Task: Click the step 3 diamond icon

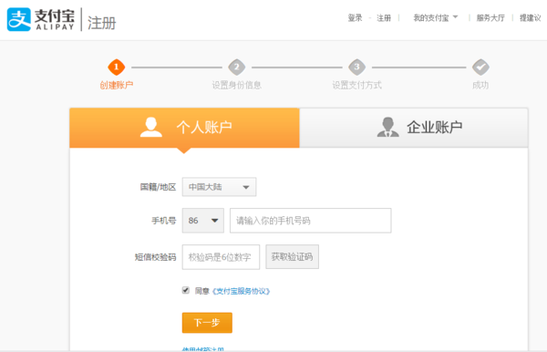Action: pos(356,67)
